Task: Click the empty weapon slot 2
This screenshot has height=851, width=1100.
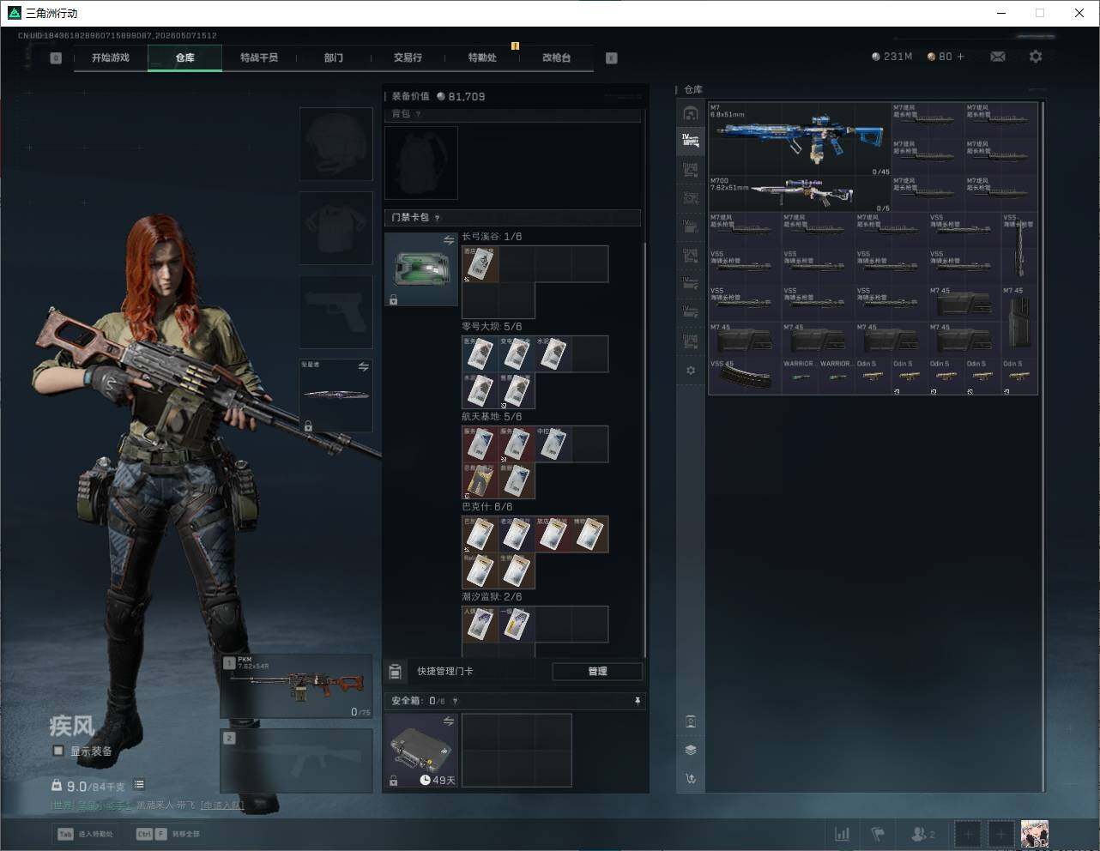Action: coord(297,761)
